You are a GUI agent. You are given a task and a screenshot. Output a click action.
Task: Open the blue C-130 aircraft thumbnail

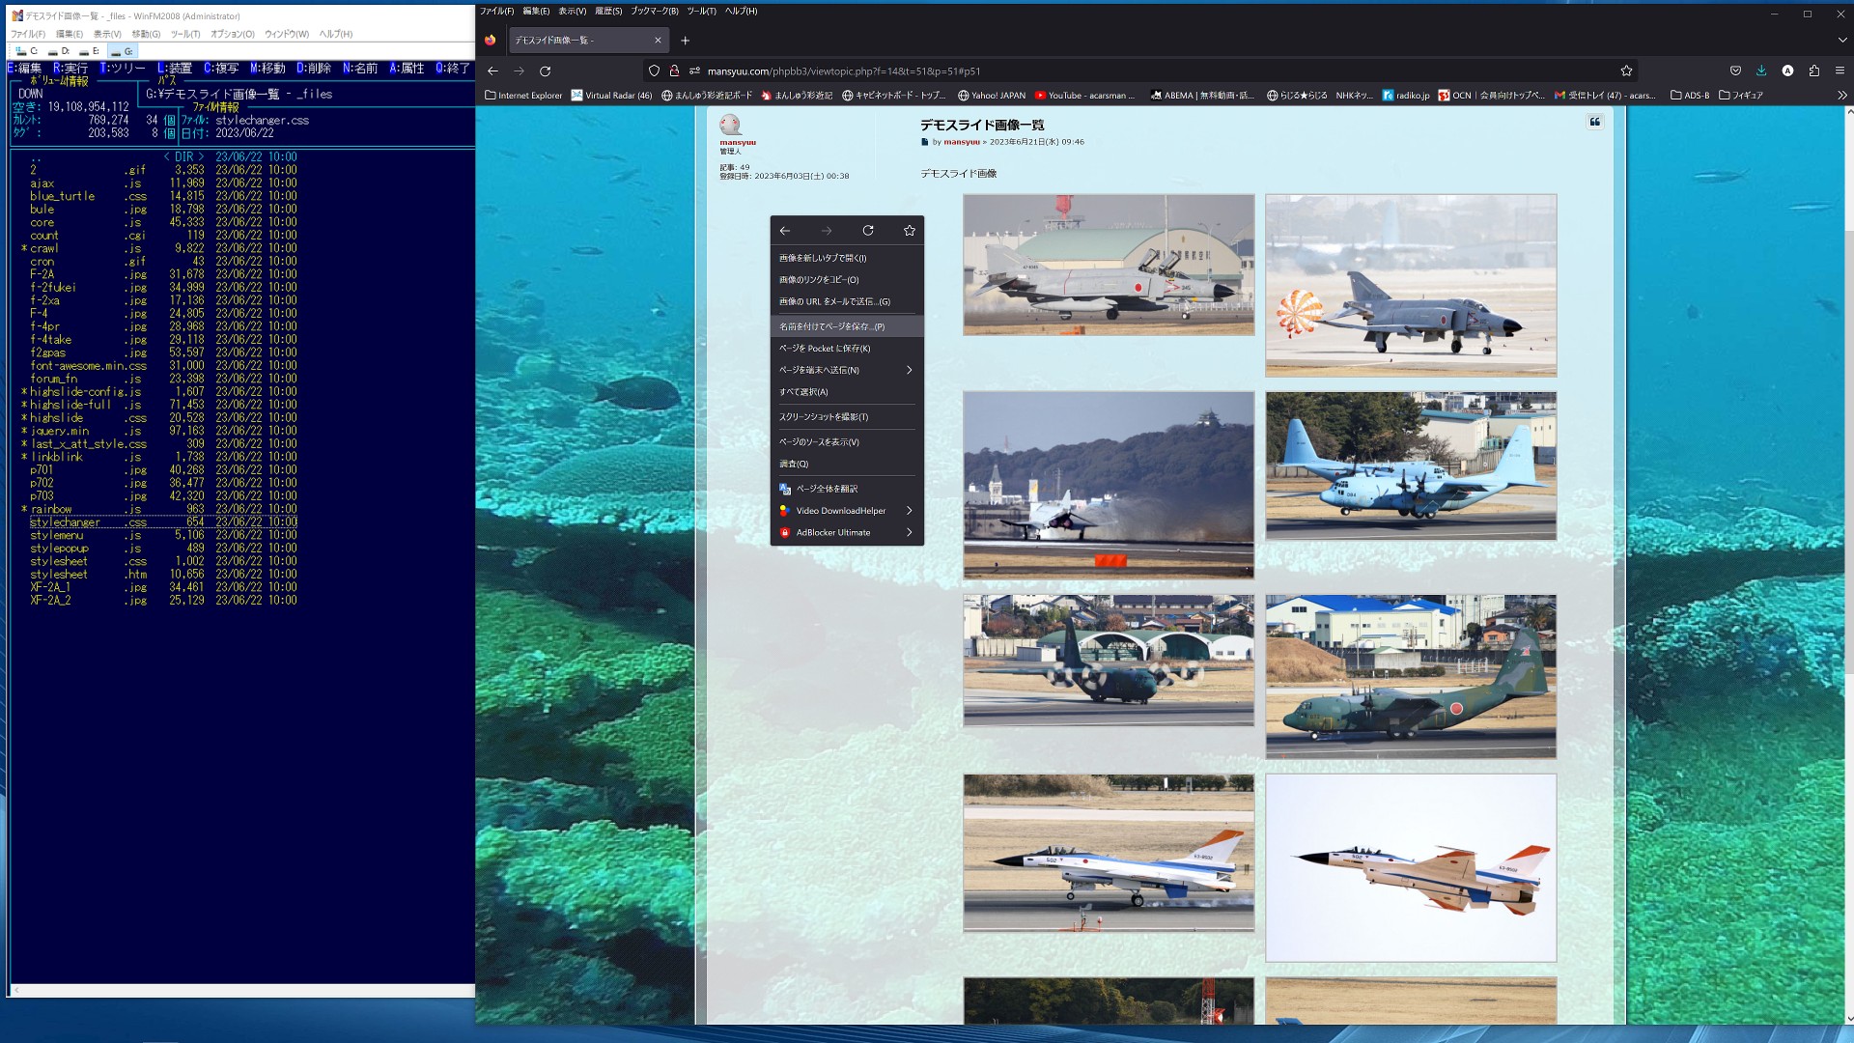click(1411, 465)
